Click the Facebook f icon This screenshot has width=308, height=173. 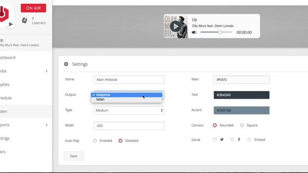click(x=239, y=139)
